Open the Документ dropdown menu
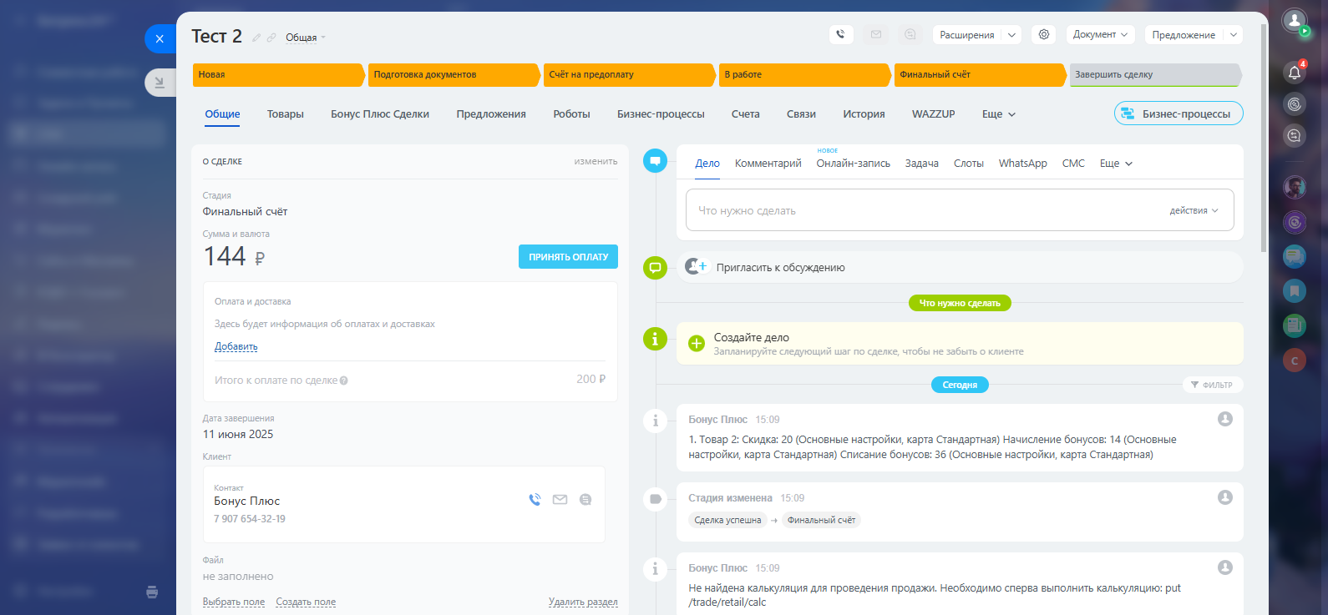 [x=1099, y=35]
